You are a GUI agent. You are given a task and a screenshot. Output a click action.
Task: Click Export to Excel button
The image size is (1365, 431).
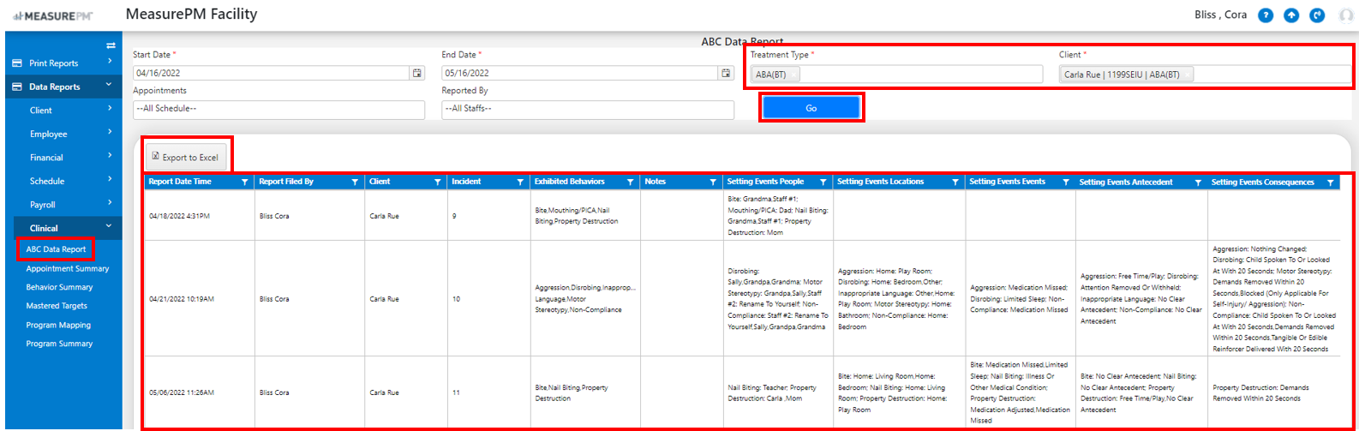coord(185,157)
